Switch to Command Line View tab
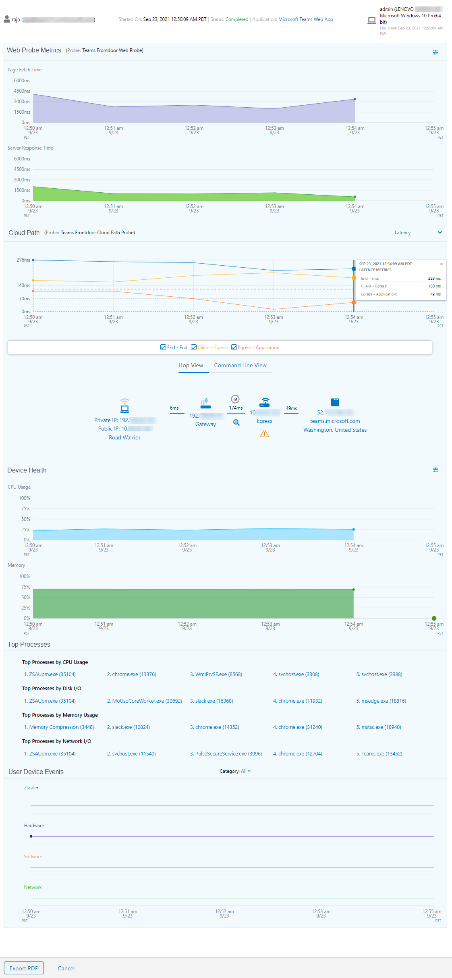Screen dimensions: 452x978 pyautogui.click(x=240, y=365)
